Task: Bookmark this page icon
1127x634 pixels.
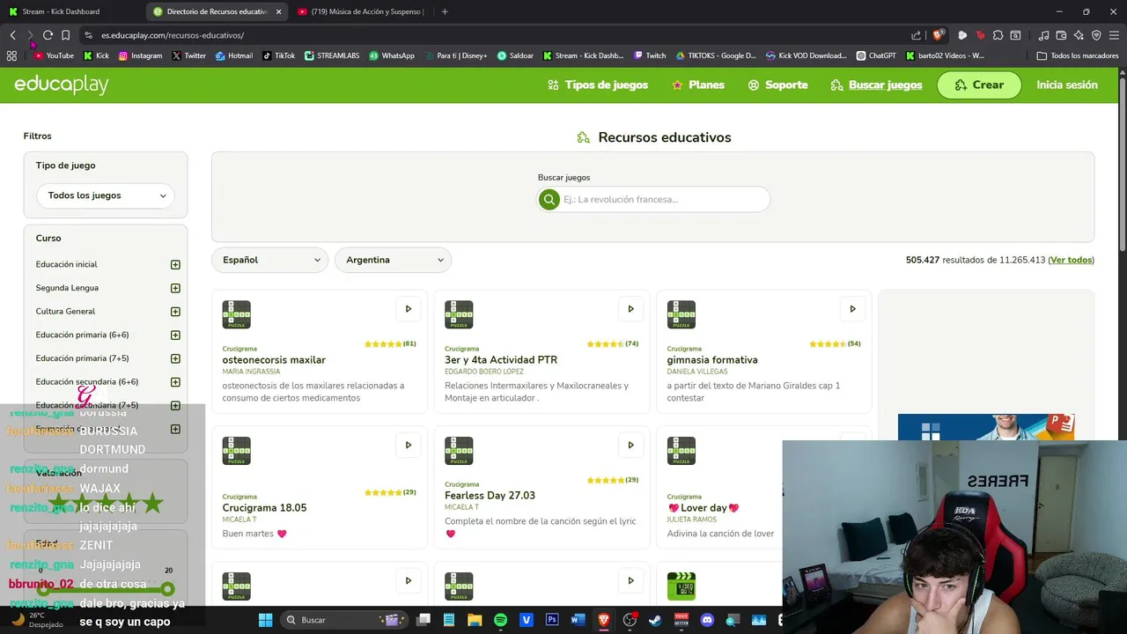Action: click(65, 35)
